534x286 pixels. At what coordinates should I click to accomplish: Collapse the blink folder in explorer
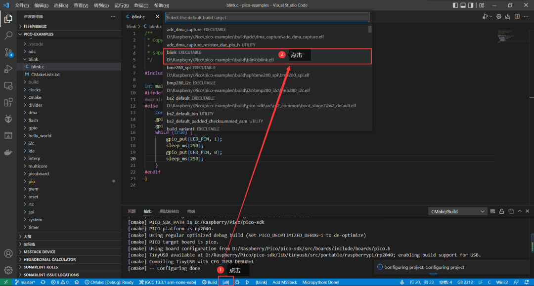[33, 59]
